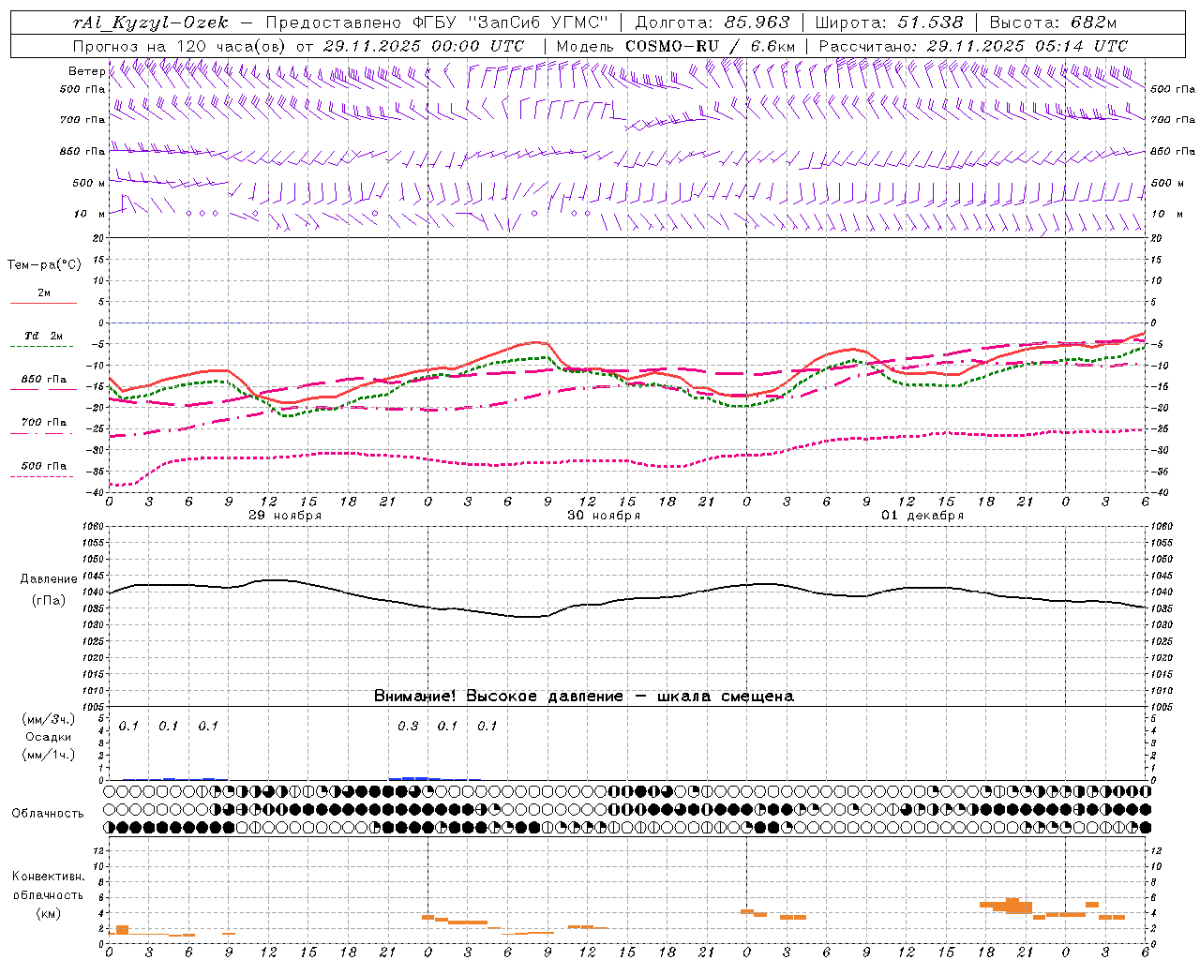Click the (мм/3ч.) precipitation unit label
1200x960 pixels.
click(49, 719)
